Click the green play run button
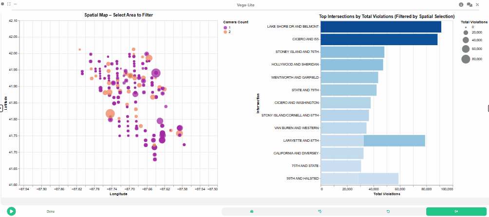Viewport: 489px width, 217px height. [x=11, y=211]
